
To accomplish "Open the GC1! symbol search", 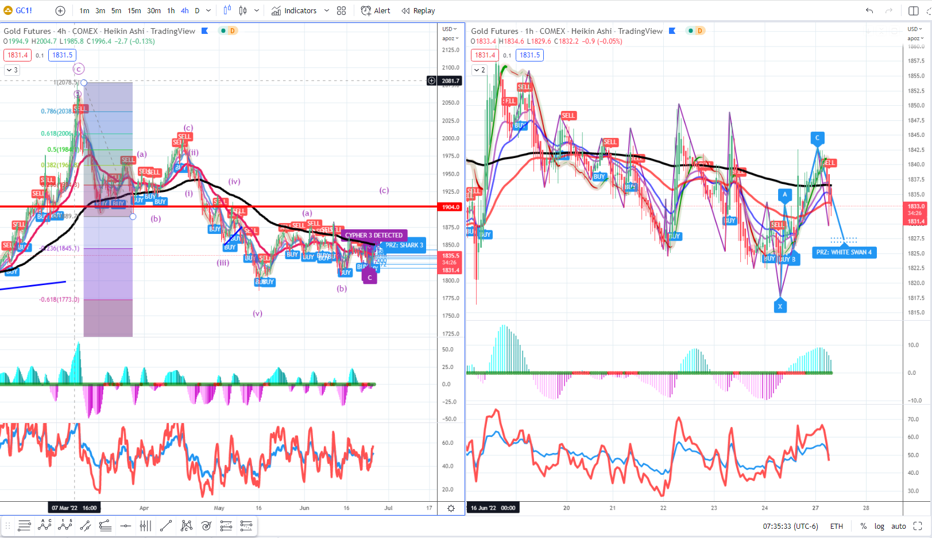I will 18,10.
